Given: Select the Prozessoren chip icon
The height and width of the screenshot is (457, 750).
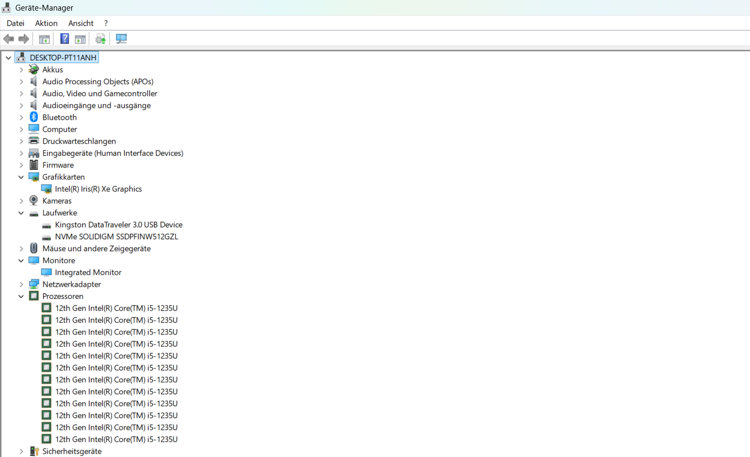Looking at the screenshot, I should click(34, 296).
